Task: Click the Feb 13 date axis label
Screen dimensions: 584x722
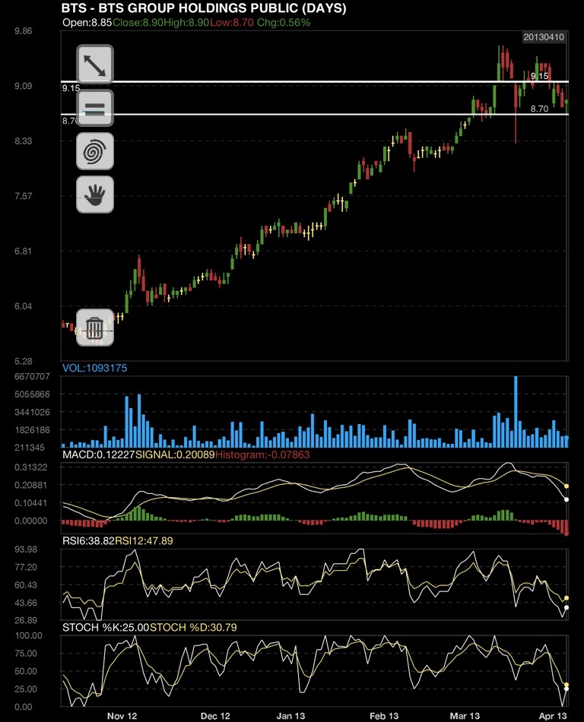Action: point(384,716)
